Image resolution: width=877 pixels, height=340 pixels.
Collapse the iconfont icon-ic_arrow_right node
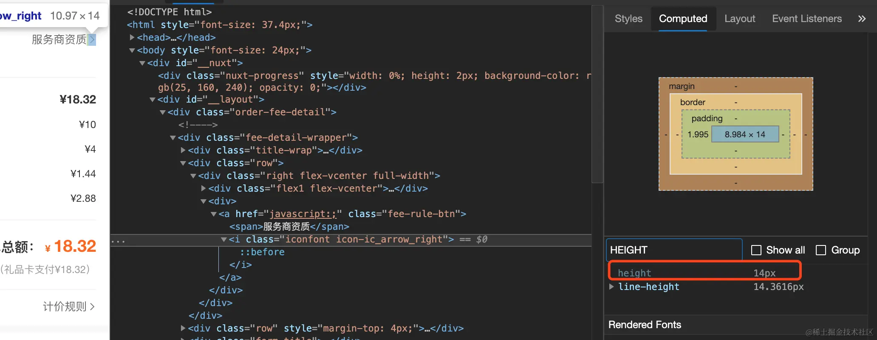pos(224,240)
